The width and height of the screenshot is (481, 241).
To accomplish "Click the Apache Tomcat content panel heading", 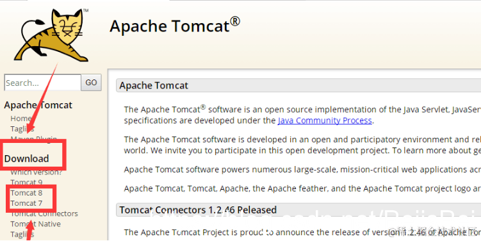I will [154, 85].
